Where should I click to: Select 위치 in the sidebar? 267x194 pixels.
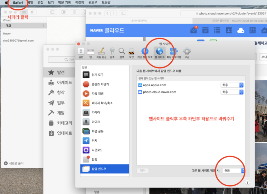(105, 141)
